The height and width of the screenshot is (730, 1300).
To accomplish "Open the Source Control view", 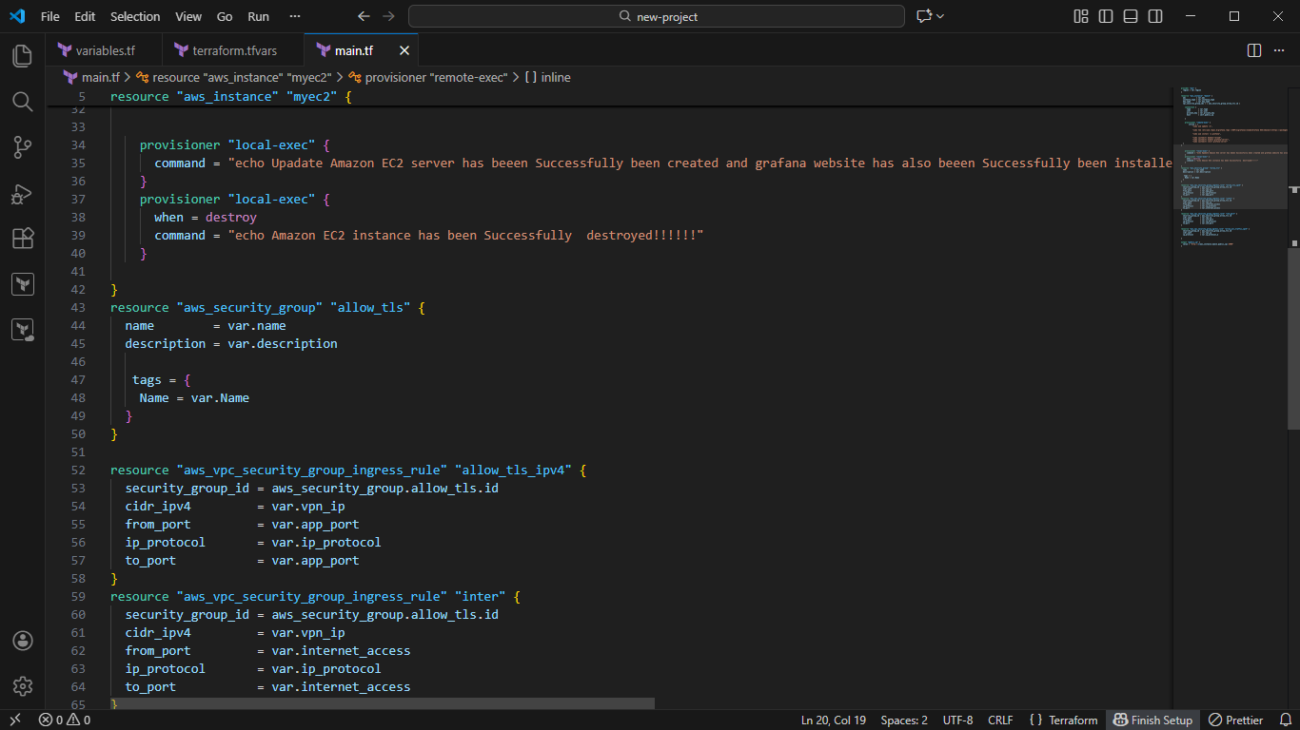I will [x=22, y=147].
